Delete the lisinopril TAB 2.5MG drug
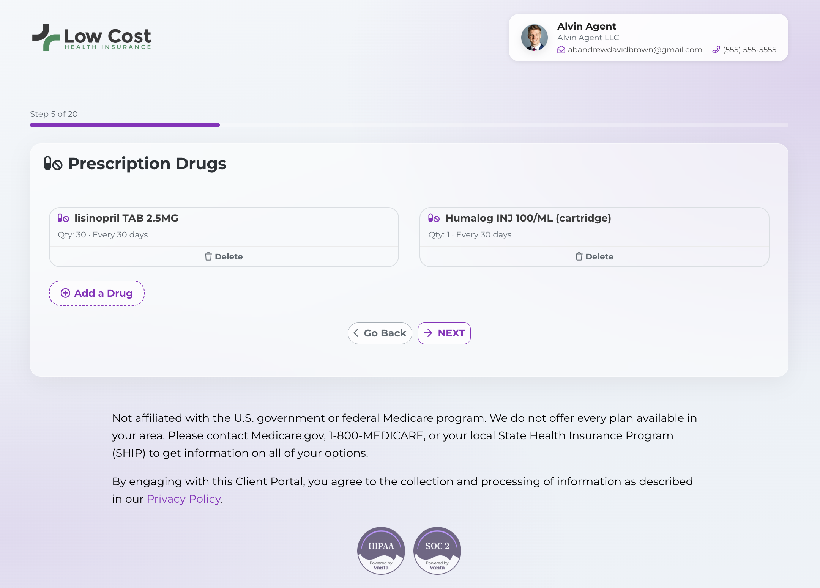Screen dimensions: 820x588 click(224, 256)
